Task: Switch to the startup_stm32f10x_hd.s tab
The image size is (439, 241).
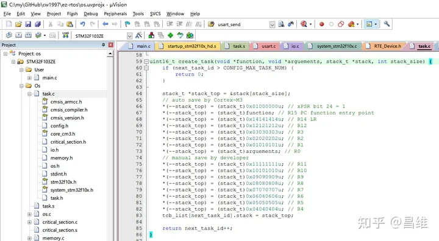Action: pyautogui.click(x=188, y=46)
